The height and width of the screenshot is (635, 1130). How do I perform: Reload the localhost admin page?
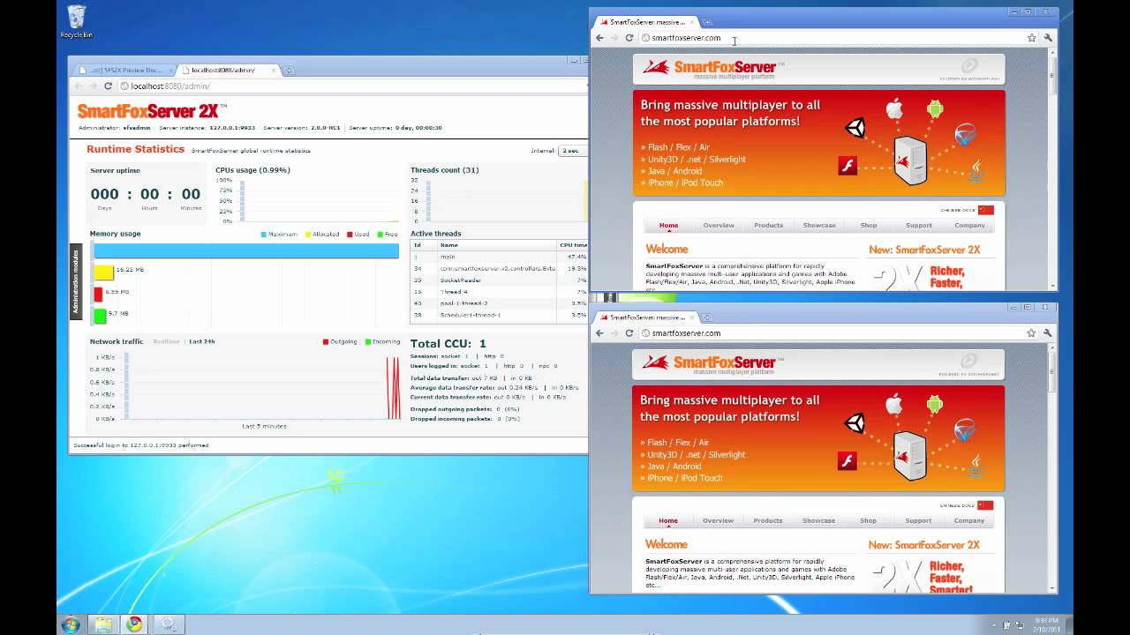[x=108, y=86]
